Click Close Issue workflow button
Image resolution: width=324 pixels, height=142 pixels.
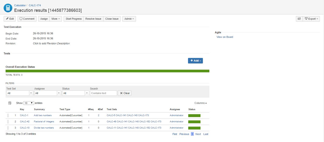[112, 19]
